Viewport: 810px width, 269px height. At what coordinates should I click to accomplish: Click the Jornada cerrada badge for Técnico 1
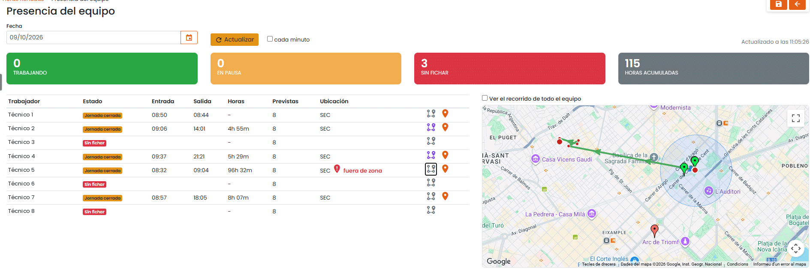pos(102,116)
